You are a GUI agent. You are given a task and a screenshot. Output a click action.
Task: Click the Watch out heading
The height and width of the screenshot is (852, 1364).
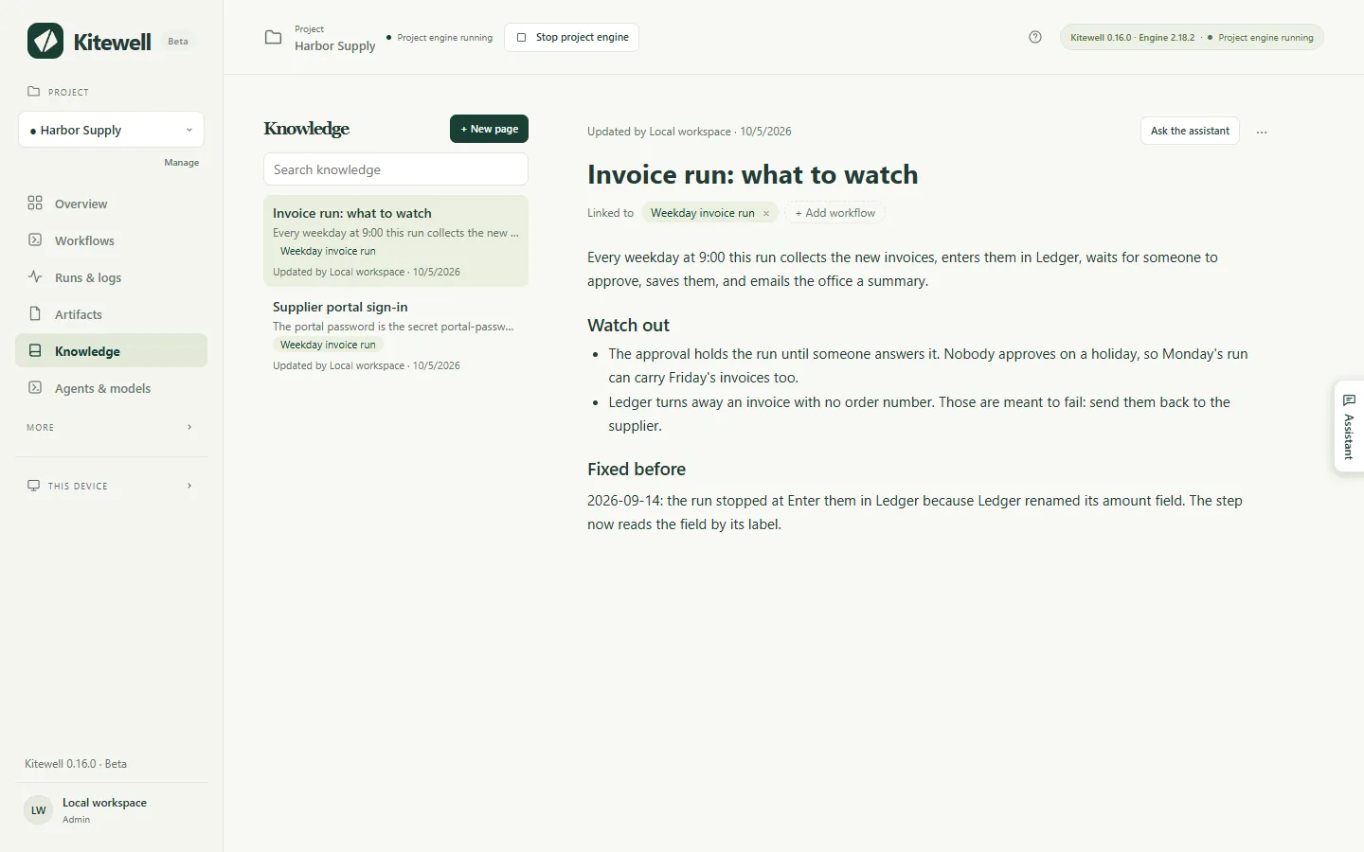[x=628, y=325]
